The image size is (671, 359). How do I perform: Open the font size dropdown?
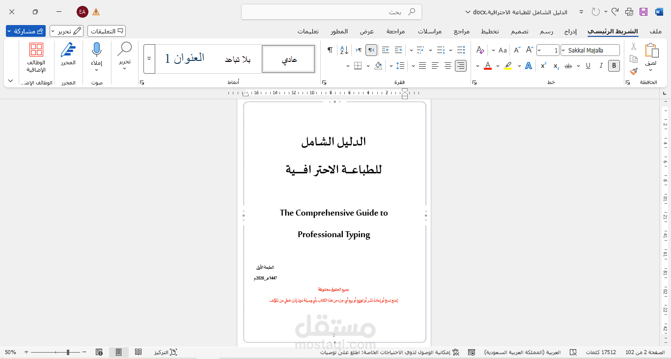coord(540,50)
